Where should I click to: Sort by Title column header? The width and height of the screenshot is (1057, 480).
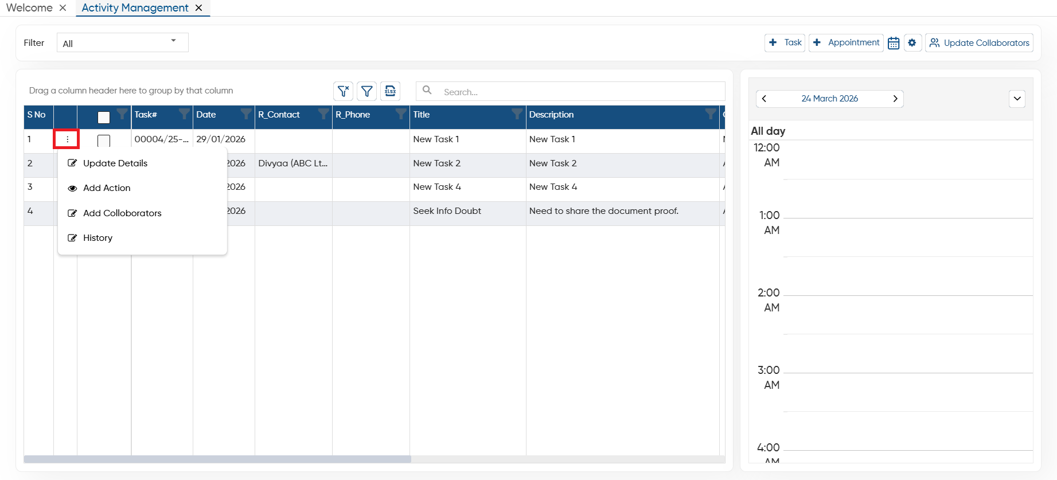422,115
